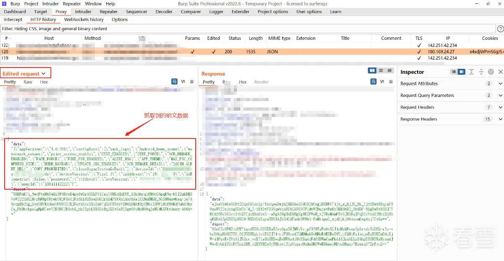Open the proxy Options sub-tab
This screenshot has width=504, height=261.
[x=120, y=19]
